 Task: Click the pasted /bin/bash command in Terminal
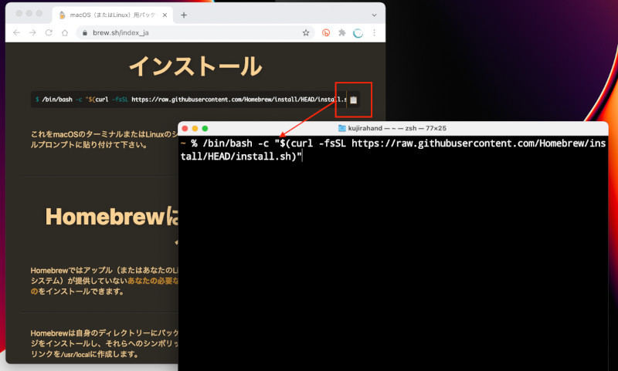395,150
